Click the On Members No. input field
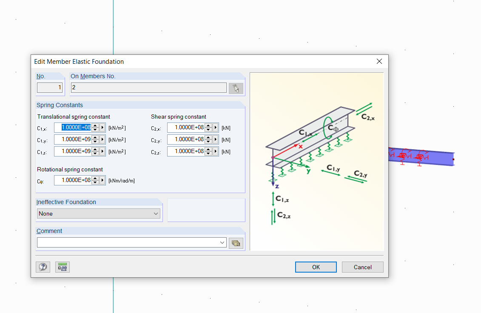The width and height of the screenshot is (481, 313). click(148, 88)
